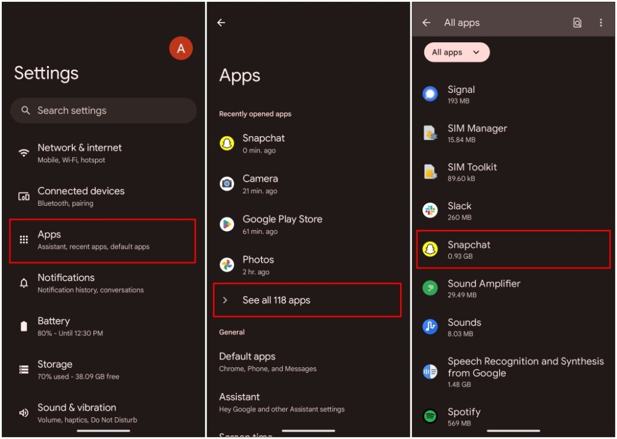Tap the speaker icon for Sound & vibration

(24, 412)
